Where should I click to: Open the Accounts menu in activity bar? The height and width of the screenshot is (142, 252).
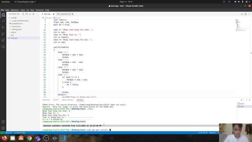(x=3, y=122)
